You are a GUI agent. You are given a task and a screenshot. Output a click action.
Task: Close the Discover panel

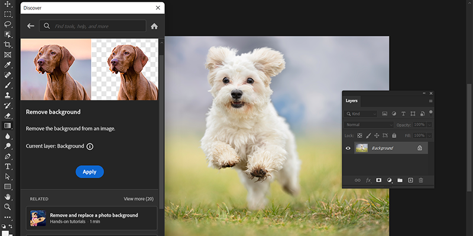coord(158,8)
